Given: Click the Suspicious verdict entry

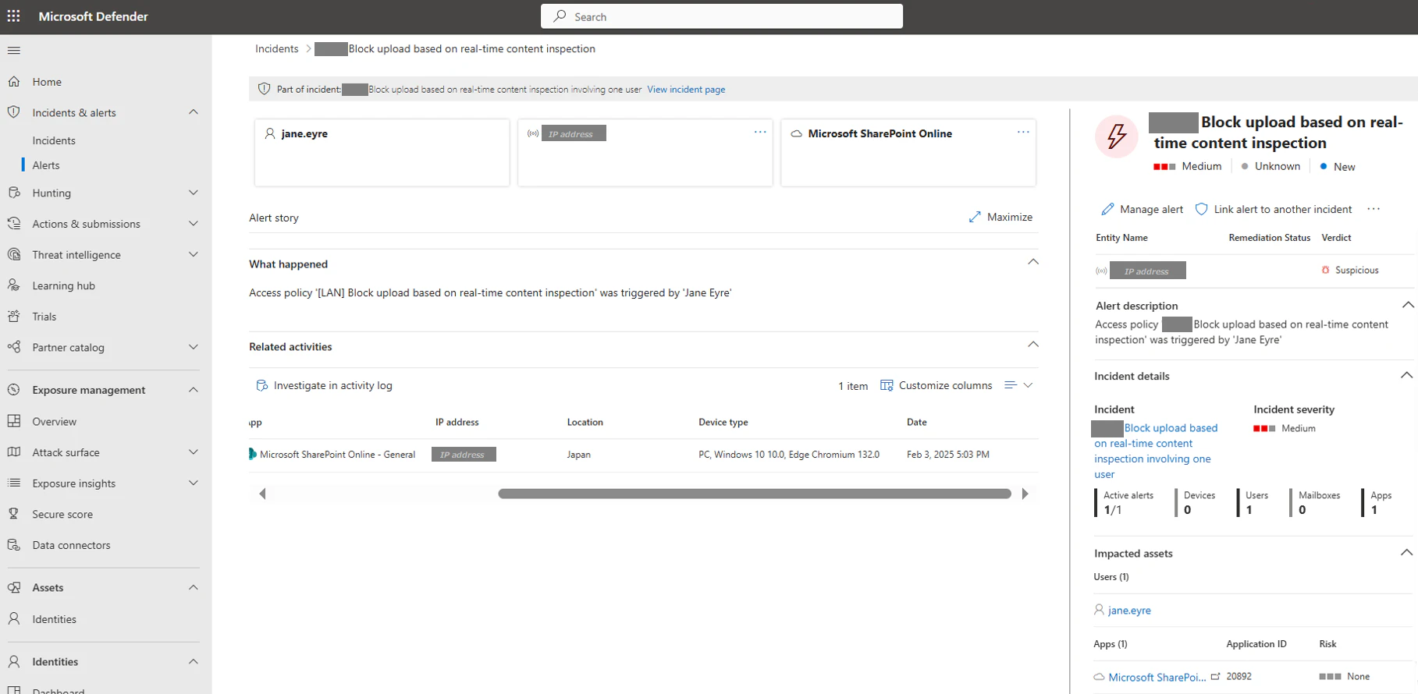Looking at the screenshot, I should click(x=1349, y=270).
